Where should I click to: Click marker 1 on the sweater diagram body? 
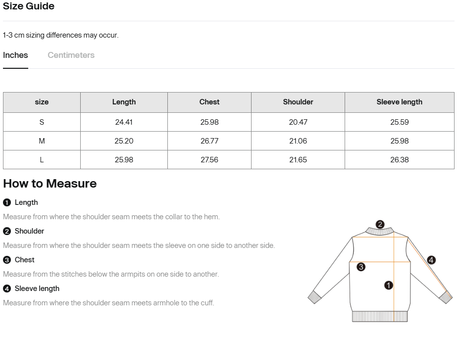(389, 285)
